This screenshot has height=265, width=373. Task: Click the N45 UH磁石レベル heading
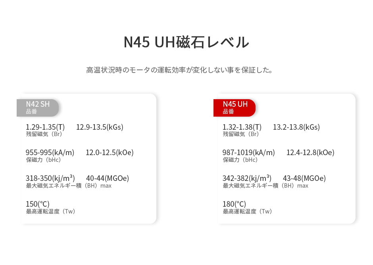click(x=186, y=42)
